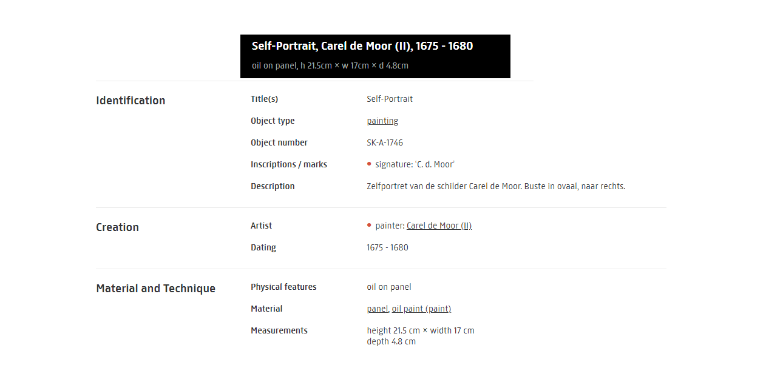Select the Creation section heading

[x=117, y=227]
